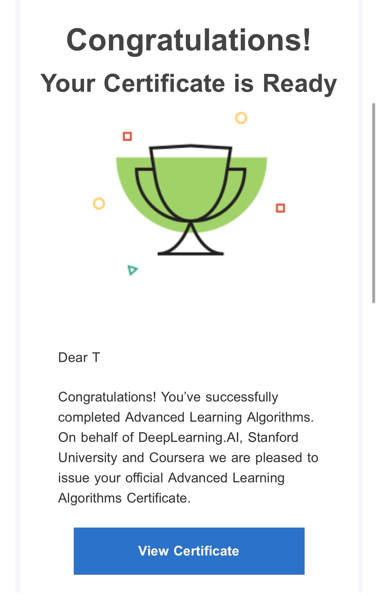
Task: Select the "Congratulations!" main heading
Action: pyautogui.click(x=189, y=39)
